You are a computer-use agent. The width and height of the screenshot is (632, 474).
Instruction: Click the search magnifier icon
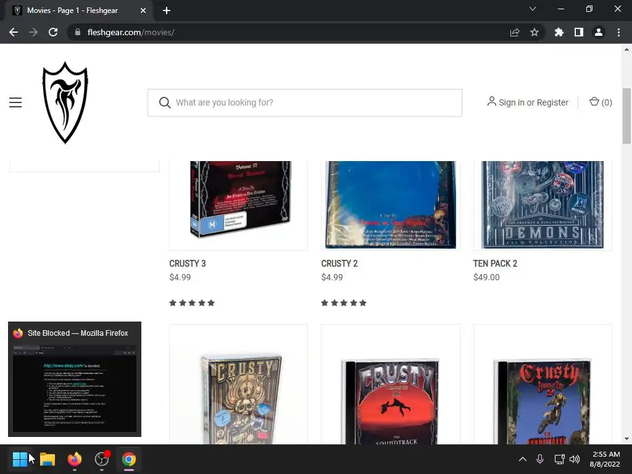click(x=164, y=102)
